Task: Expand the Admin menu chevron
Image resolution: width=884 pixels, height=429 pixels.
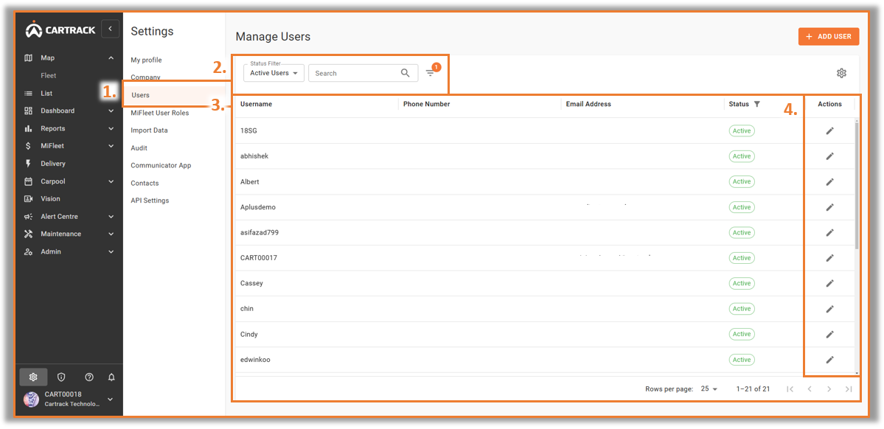Action: (111, 252)
